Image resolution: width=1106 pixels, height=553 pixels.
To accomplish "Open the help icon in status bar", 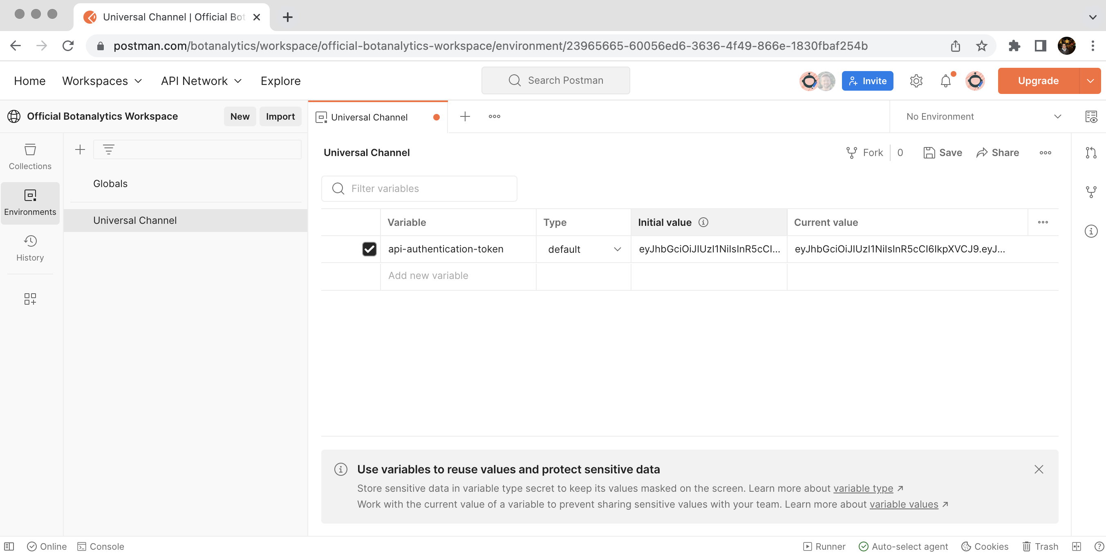I will (x=1099, y=546).
